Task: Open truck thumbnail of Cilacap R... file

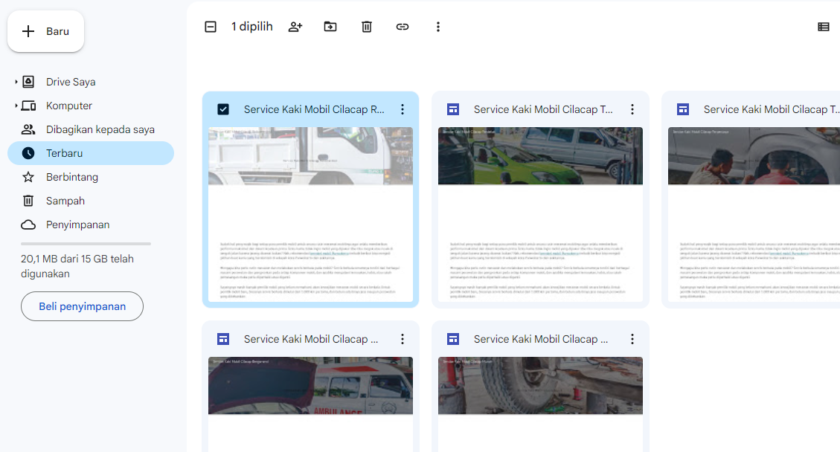Action: pyautogui.click(x=311, y=214)
